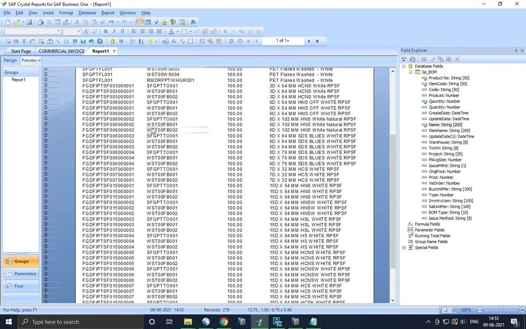Click the Windows taskbar search box
The image size is (526, 329).
pos(80,322)
